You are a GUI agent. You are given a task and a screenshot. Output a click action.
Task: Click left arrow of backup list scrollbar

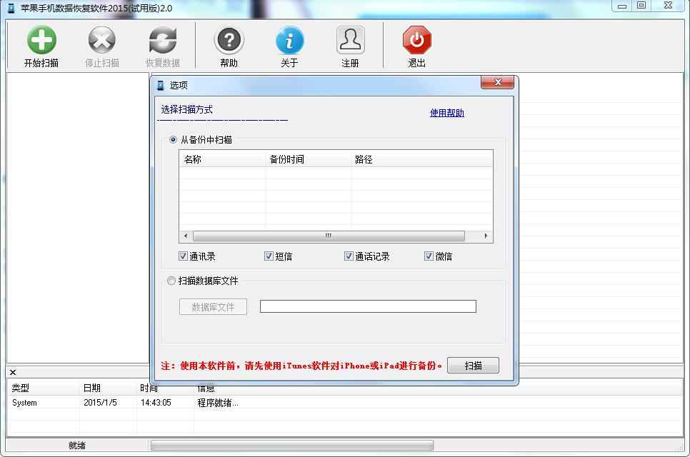coord(186,236)
